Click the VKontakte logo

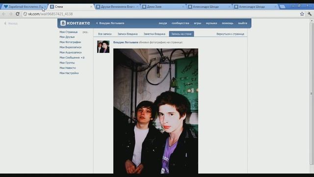point(75,23)
